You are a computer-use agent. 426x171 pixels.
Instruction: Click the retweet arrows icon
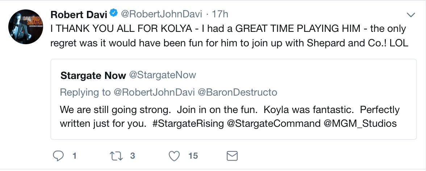116,156
